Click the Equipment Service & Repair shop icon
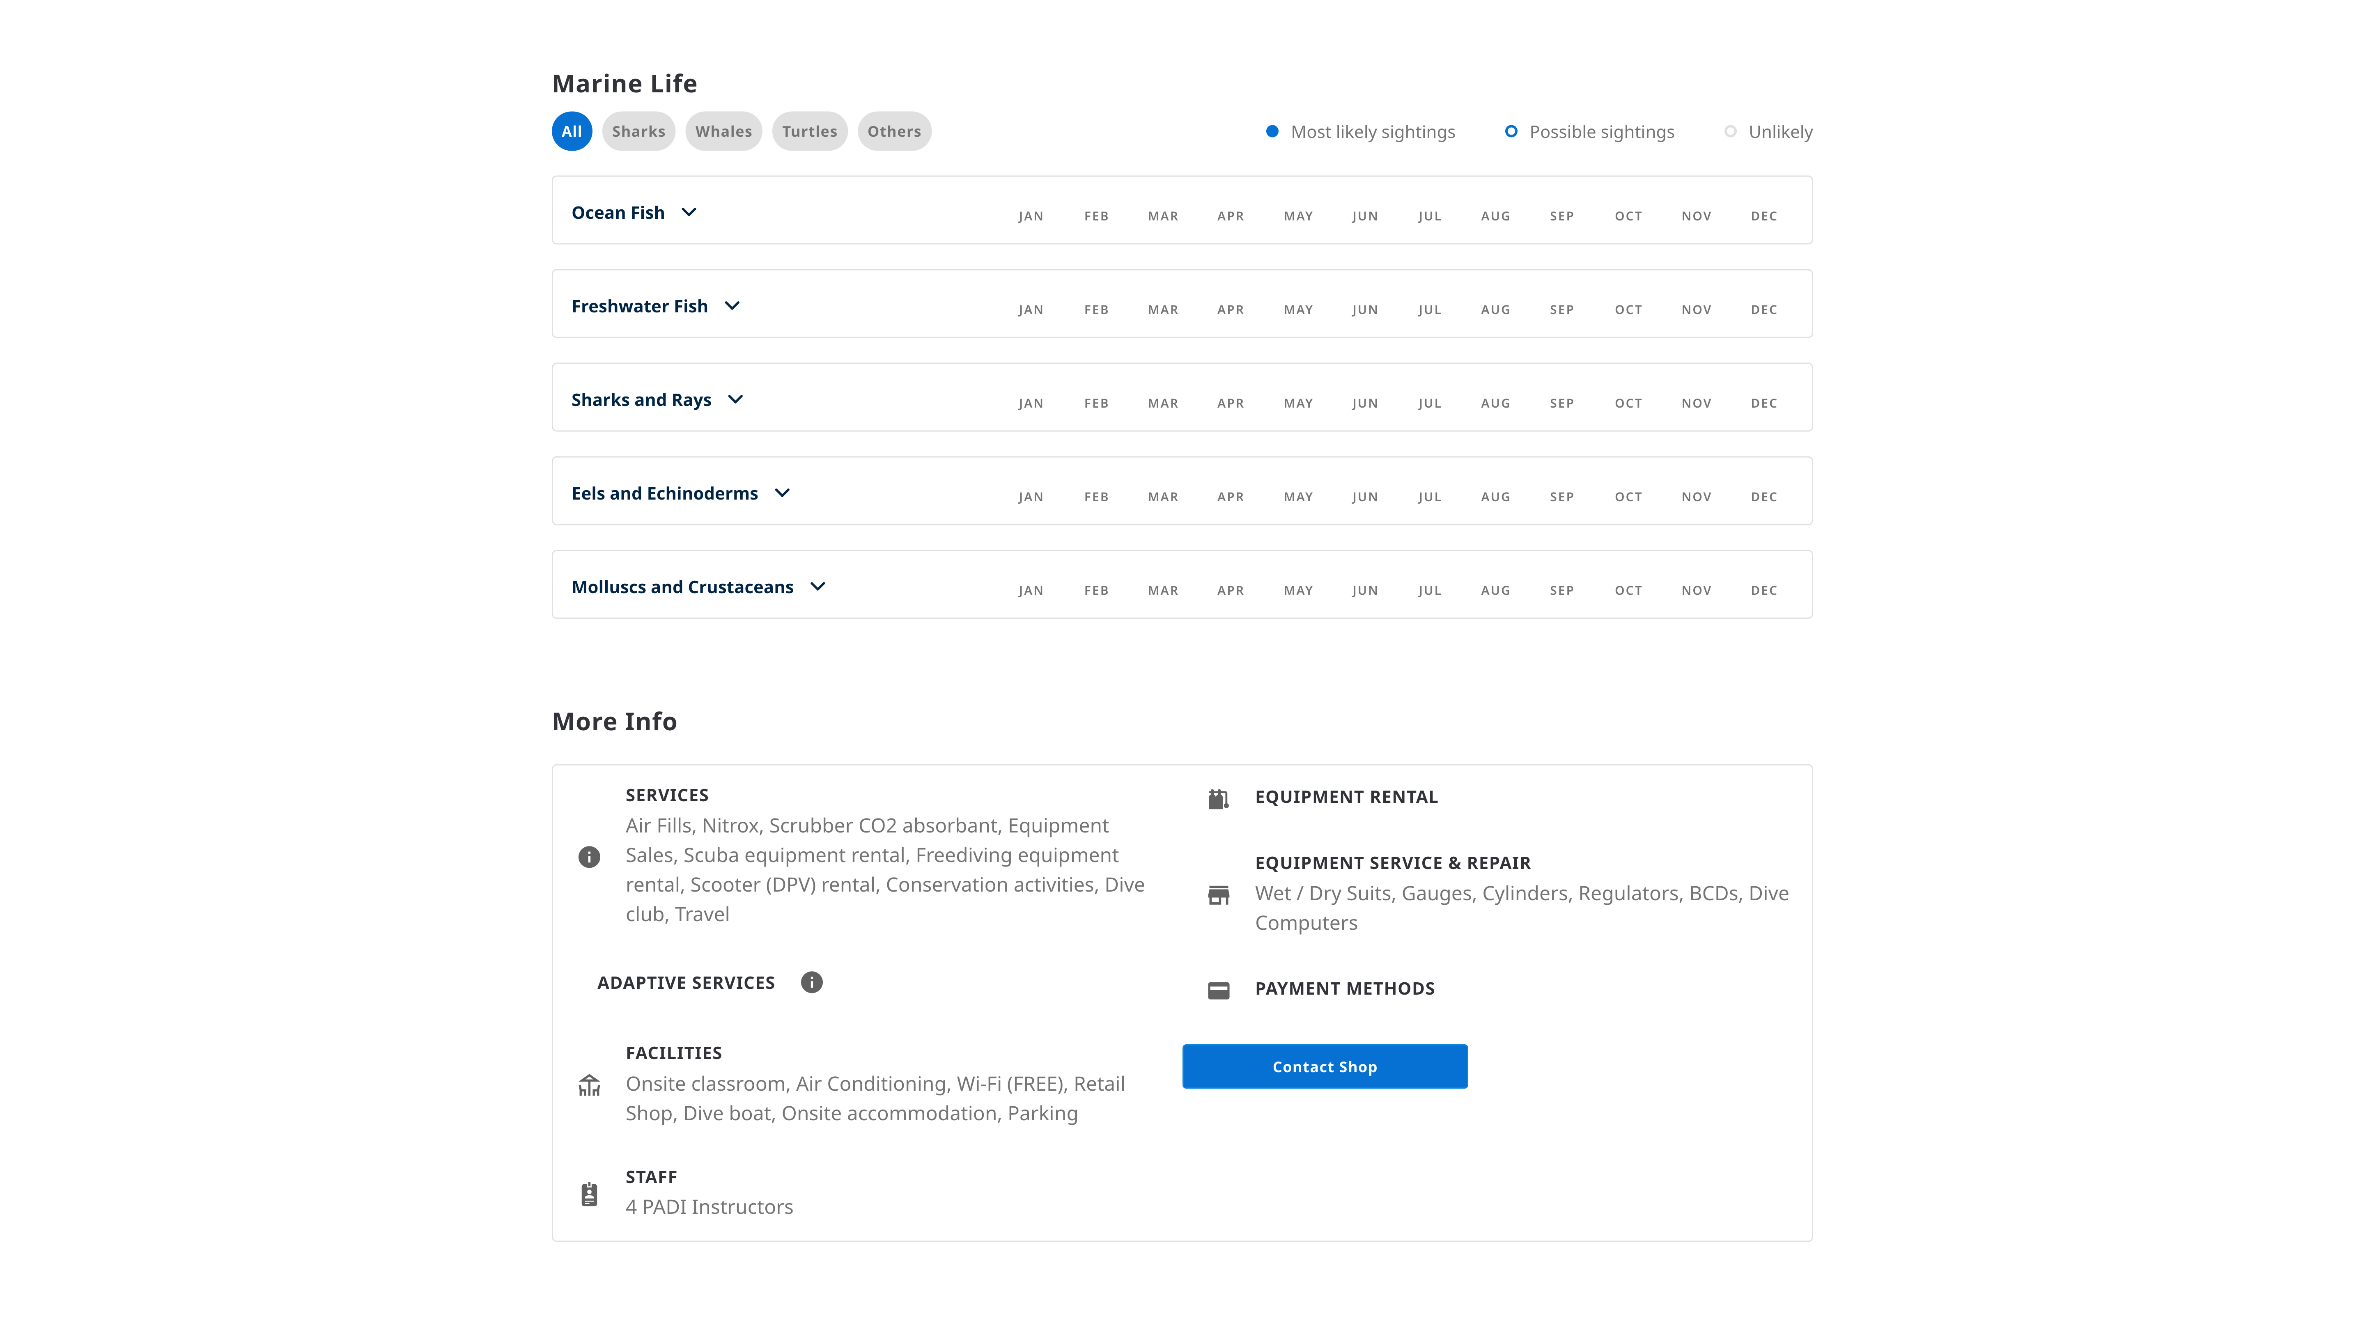Viewport: 2365px width, 1330px height. 1218,895
